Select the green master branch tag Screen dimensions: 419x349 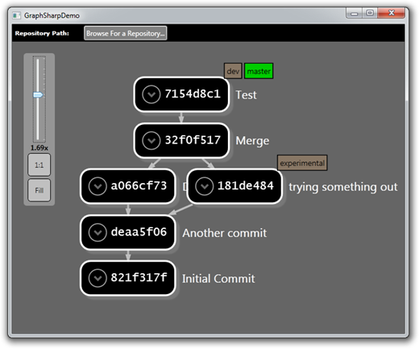[x=259, y=71]
